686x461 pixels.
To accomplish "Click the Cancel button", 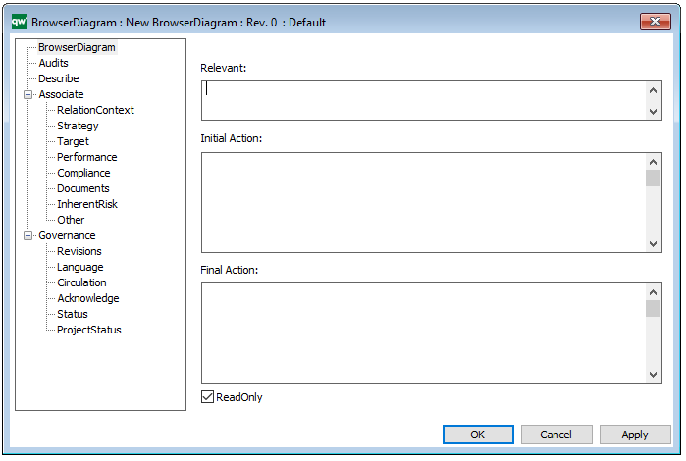I will click(556, 435).
